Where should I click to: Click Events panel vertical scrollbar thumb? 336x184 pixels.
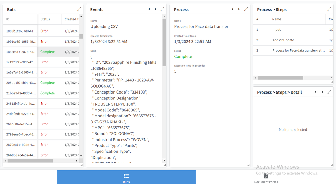pos(164,43)
